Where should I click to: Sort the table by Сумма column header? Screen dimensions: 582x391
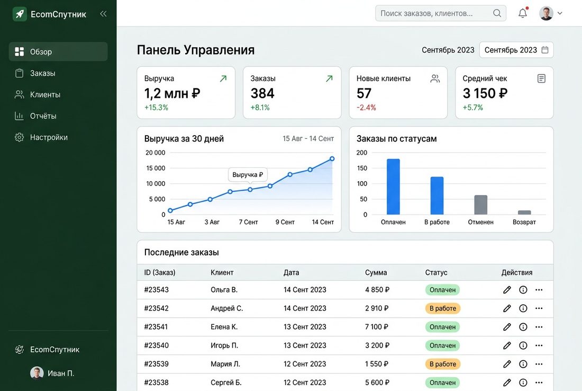[376, 272]
